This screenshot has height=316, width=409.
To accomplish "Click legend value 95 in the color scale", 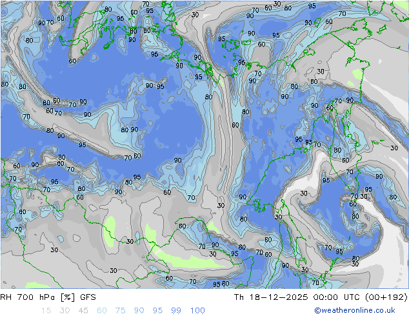I will point(157,311).
